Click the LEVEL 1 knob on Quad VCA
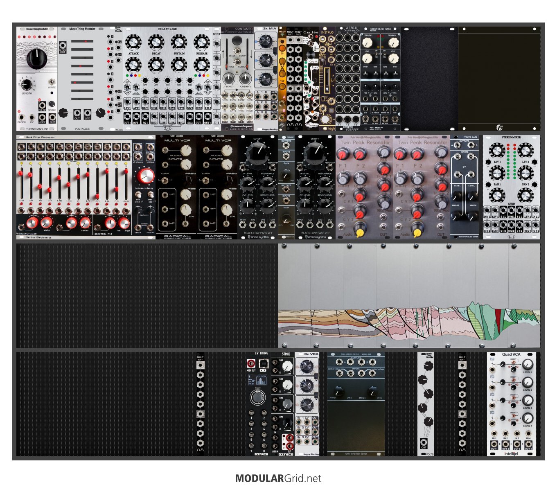 [x=528, y=364]
